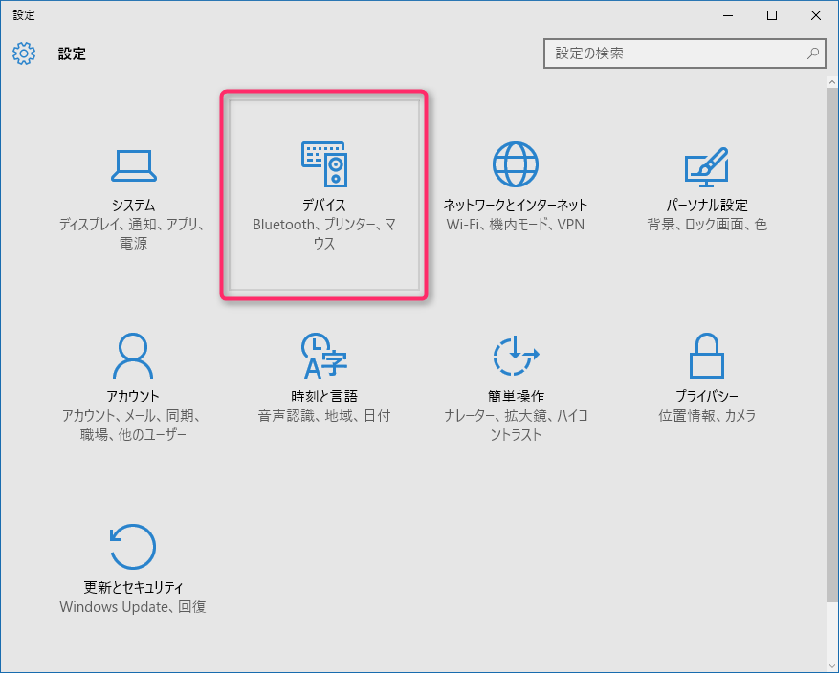Open the 更新とセキュリティ icon
The width and height of the screenshot is (839, 673).
133,547
